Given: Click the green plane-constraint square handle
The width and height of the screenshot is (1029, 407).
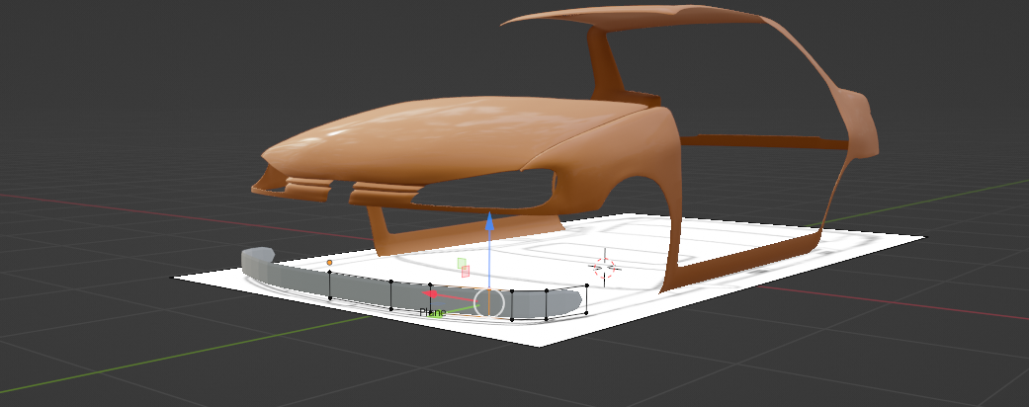Looking at the screenshot, I should tap(462, 263).
